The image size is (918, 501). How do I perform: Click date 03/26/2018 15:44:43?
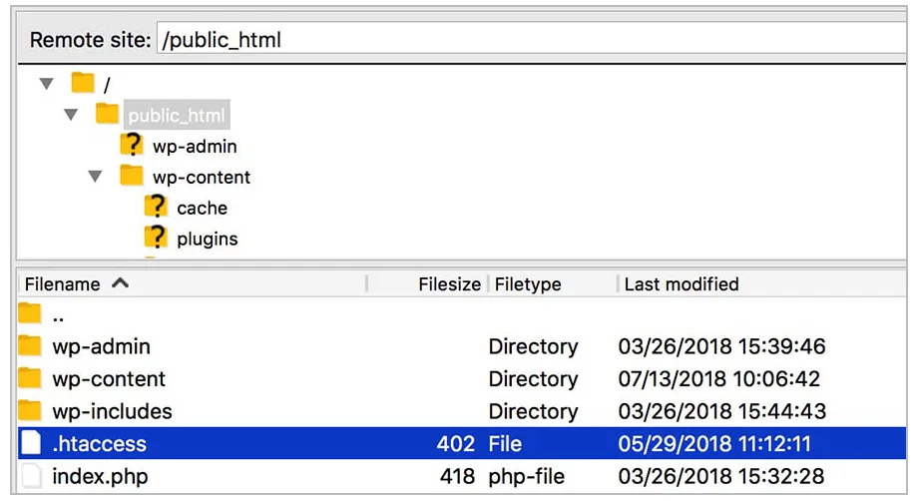(721, 412)
